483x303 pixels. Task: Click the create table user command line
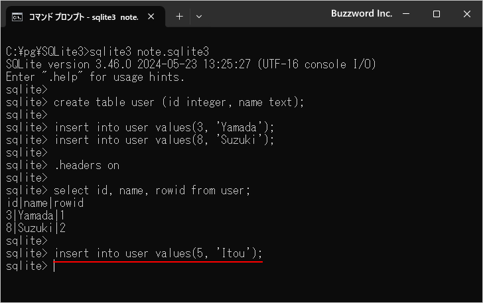pos(178,102)
